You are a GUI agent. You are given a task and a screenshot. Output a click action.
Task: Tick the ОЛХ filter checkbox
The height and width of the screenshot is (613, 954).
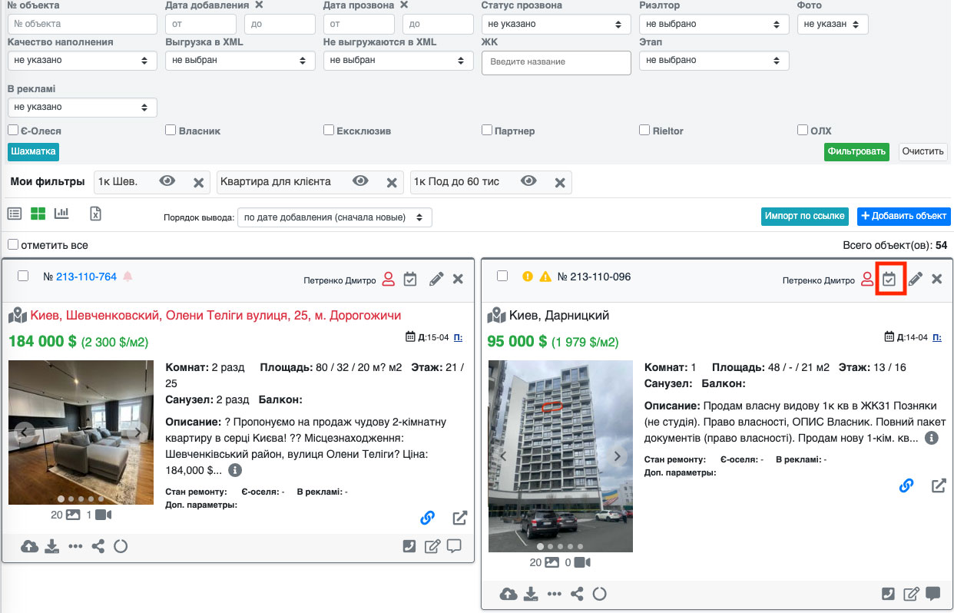[x=803, y=131]
